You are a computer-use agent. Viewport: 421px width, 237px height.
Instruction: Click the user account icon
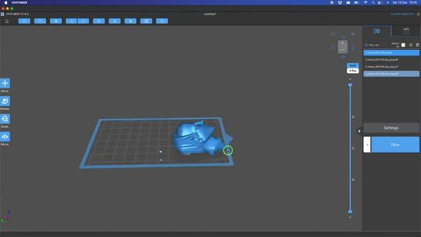pos(418,14)
